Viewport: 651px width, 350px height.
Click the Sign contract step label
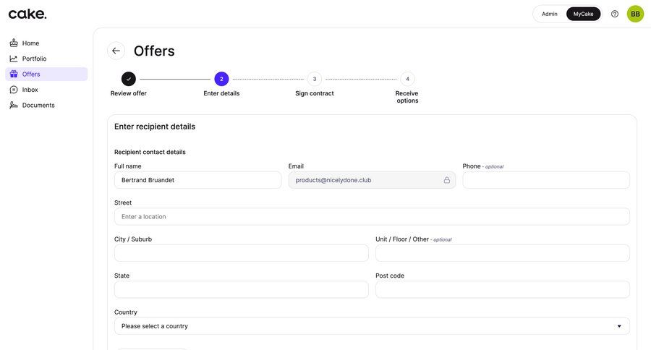pyautogui.click(x=315, y=93)
